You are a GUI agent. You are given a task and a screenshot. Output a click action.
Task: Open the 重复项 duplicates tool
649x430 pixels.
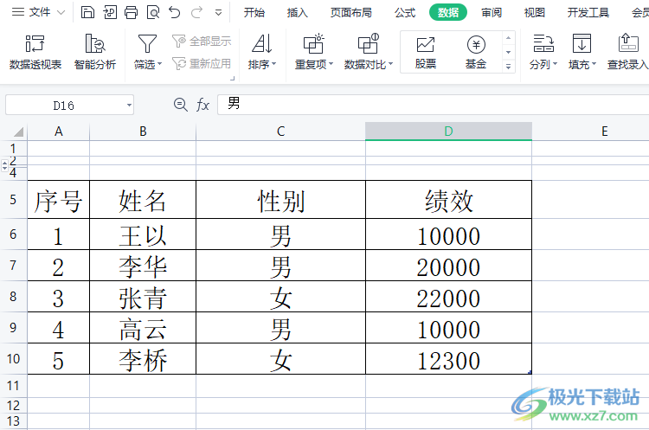(x=314, y=52)
